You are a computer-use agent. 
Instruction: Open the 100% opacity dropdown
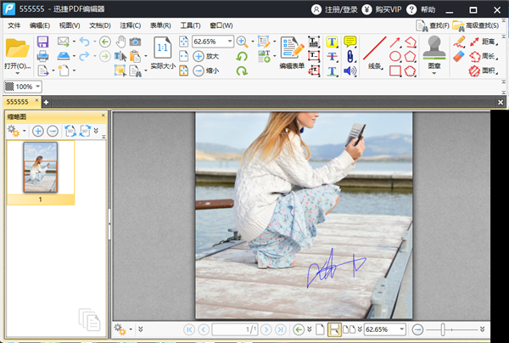39,87
